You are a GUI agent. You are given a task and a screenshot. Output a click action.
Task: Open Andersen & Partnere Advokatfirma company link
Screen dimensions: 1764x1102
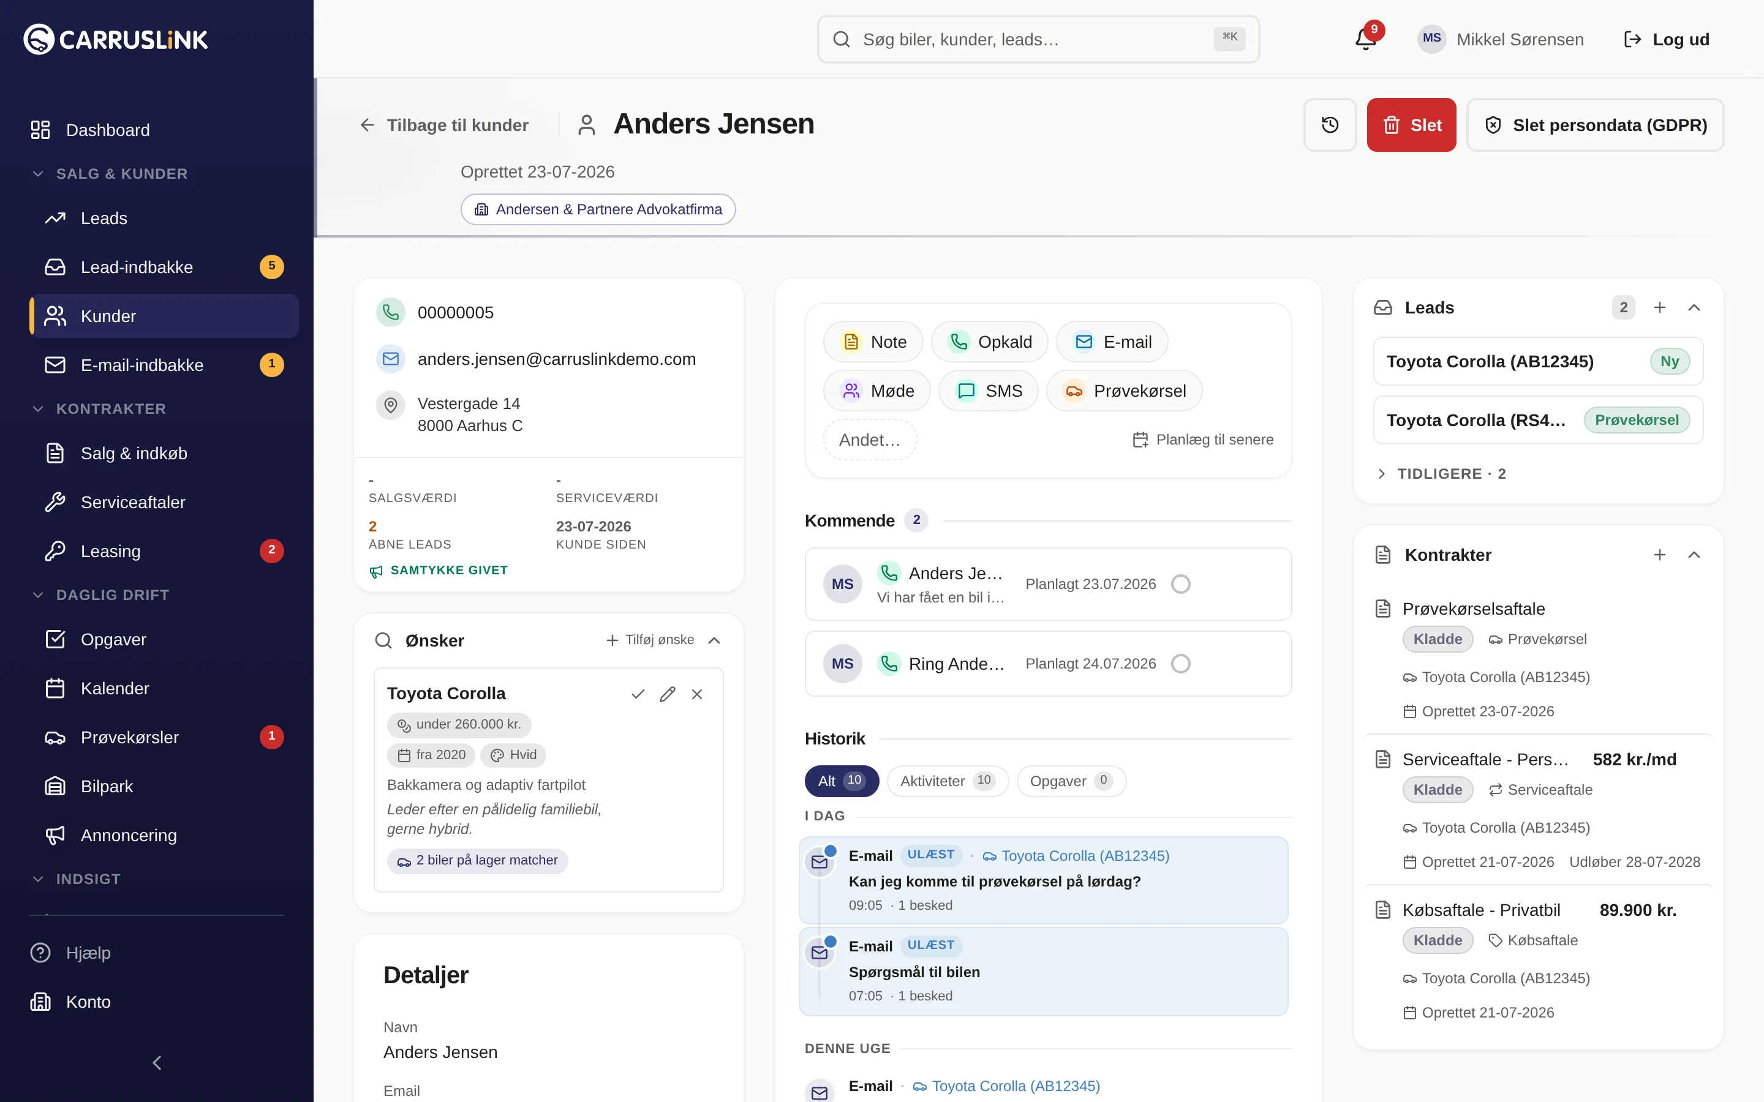click(598, 209)
